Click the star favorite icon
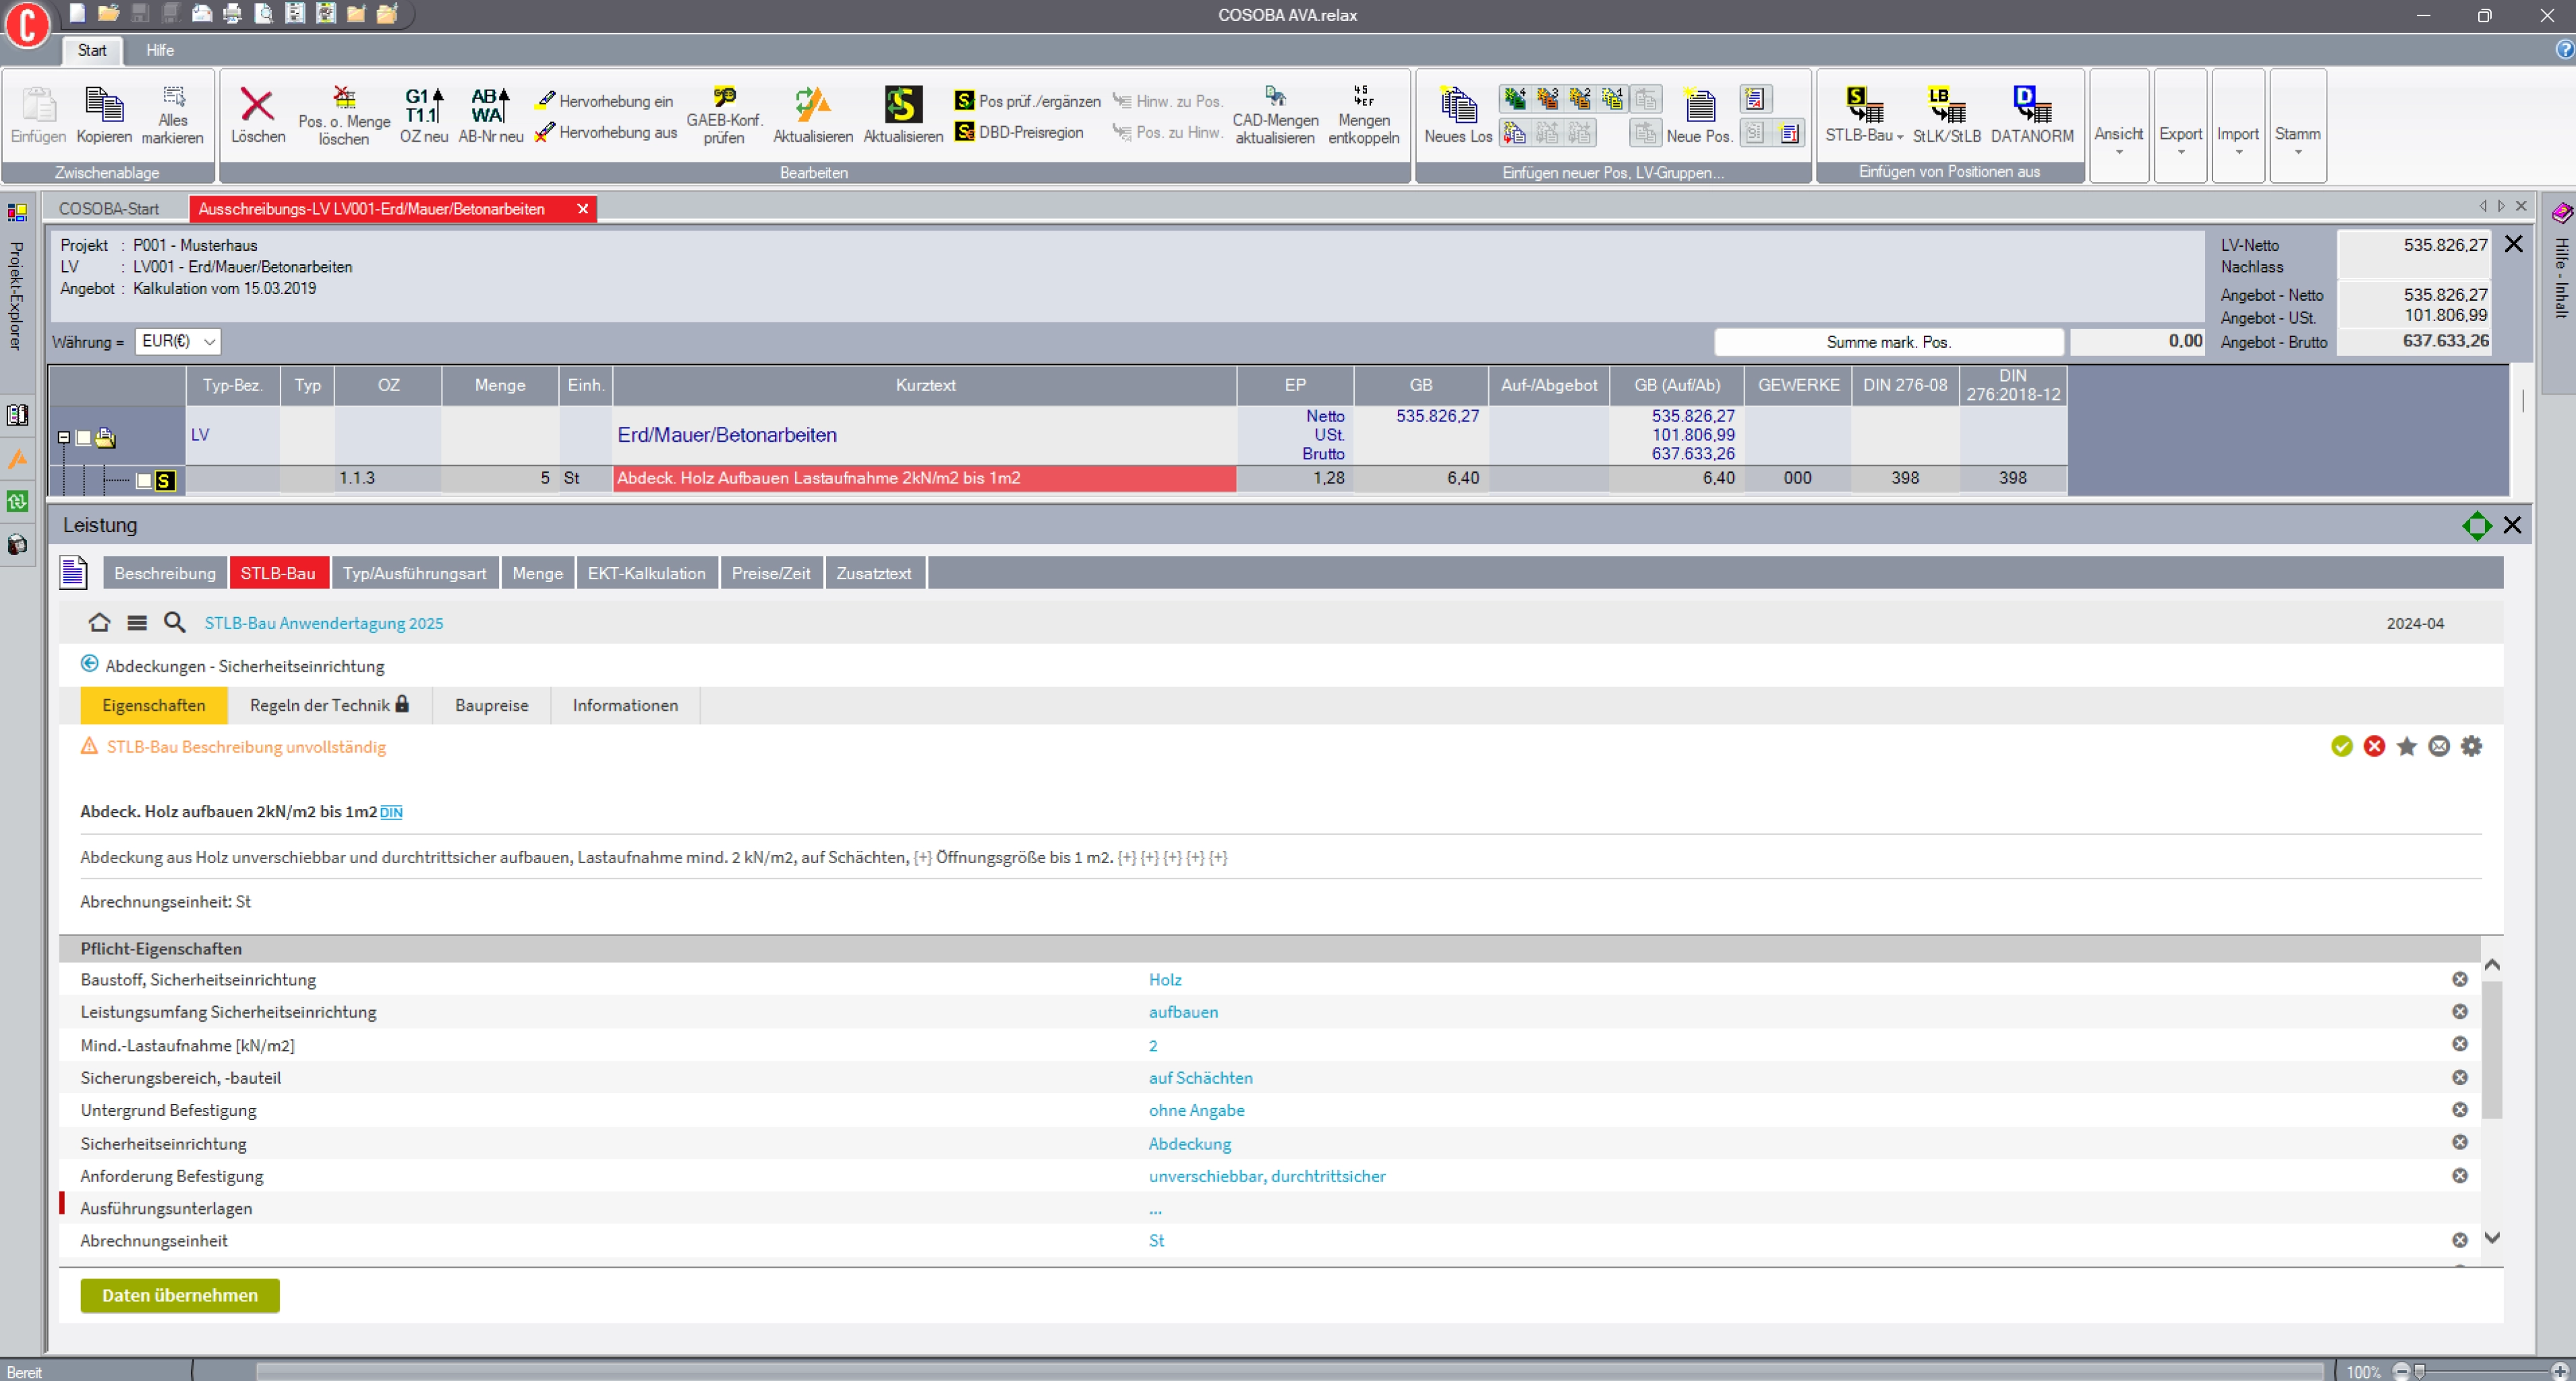The width and height of the screenshot is (2576, 1381). click(x=2406, y=746)
